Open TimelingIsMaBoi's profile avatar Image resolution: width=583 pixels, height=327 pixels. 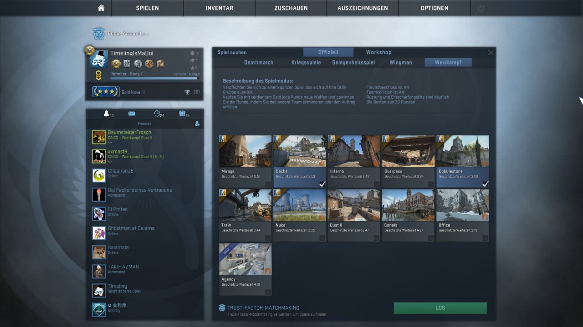click(99, 59)
